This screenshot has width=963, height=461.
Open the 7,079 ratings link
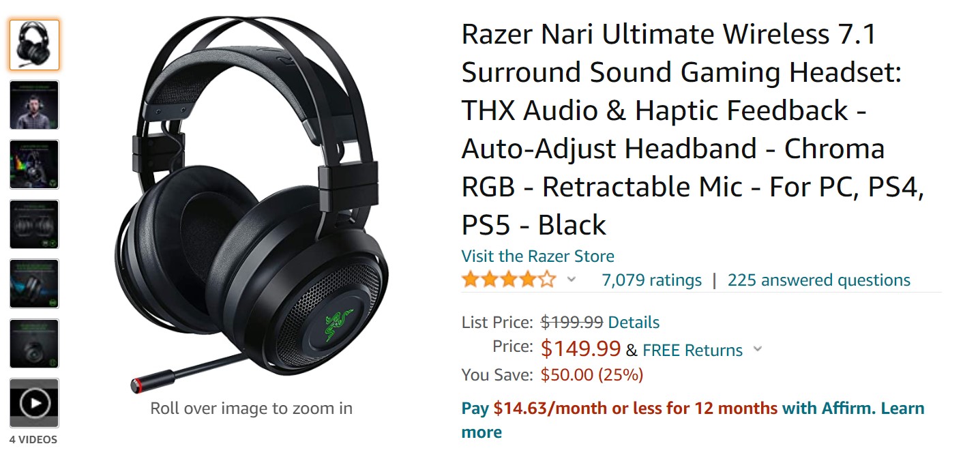point(651,280)
